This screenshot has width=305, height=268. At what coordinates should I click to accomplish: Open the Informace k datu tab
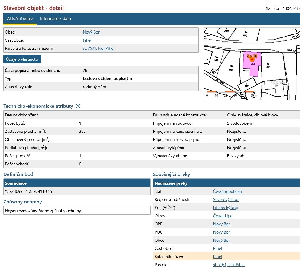click(56, 19)
